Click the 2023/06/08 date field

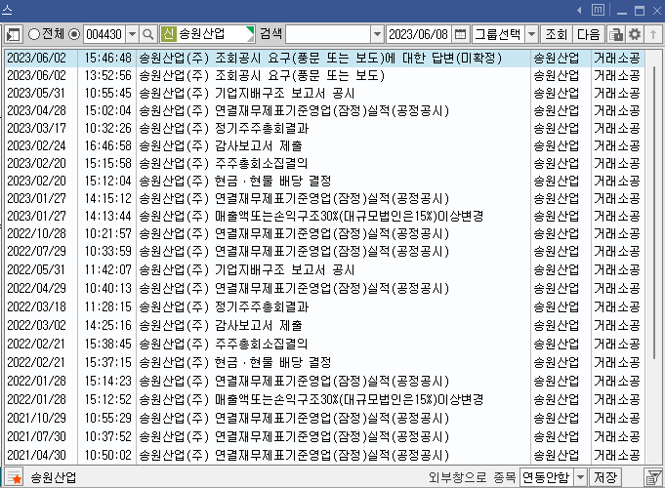tap(419, 34)
